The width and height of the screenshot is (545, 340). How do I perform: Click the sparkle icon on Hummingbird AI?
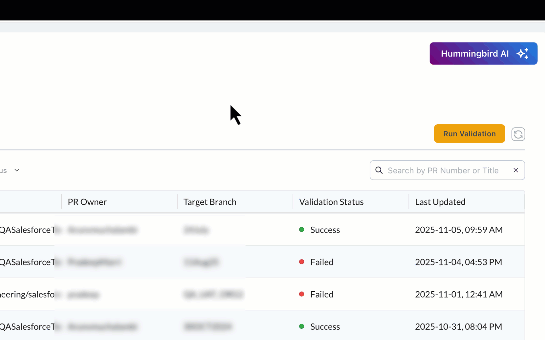(x=522, y=54)
